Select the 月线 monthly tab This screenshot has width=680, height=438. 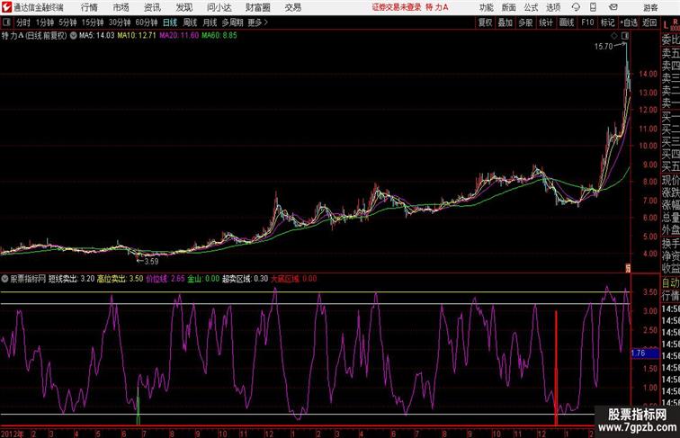[x=210, y=22]
